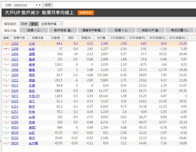The width and height of the screenshot is (196, 152).
Task: Sort by the 漲幅(%) column header
Action: [86, 38]
